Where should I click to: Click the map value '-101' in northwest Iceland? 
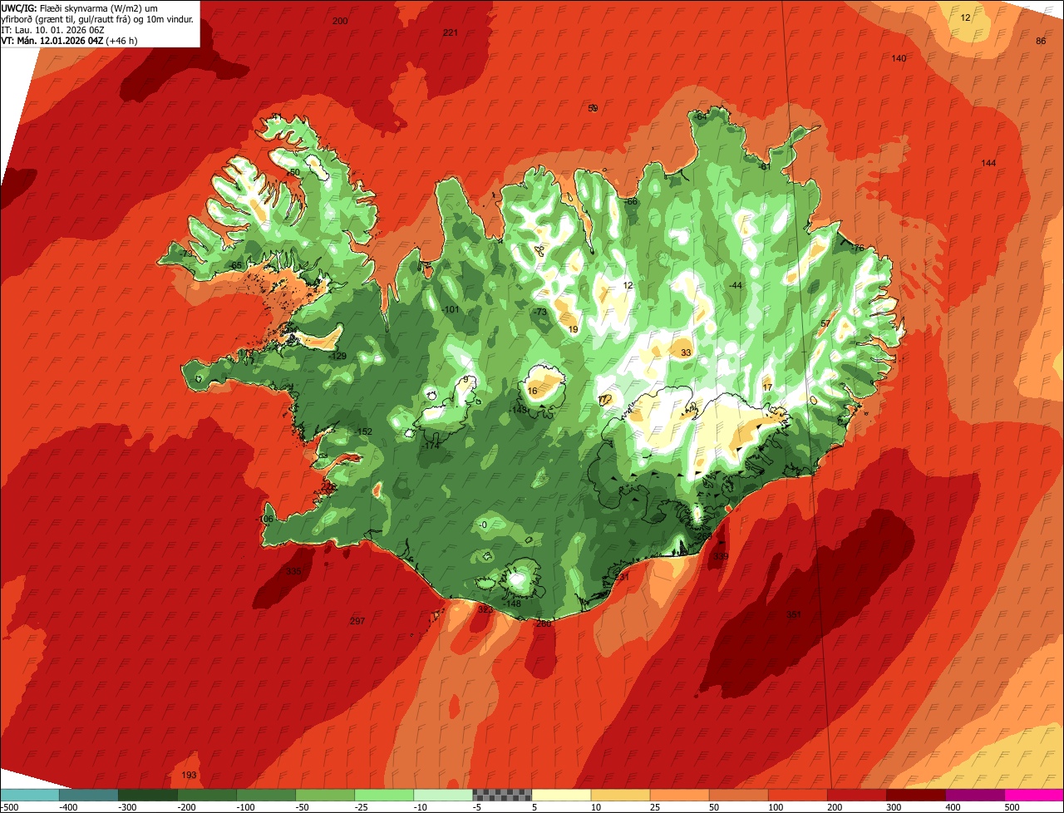coord(451,310)
